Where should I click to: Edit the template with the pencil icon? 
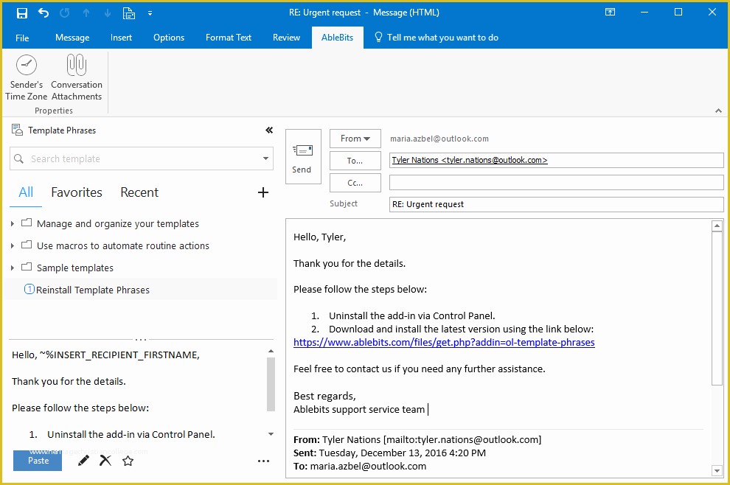(83, 461)
